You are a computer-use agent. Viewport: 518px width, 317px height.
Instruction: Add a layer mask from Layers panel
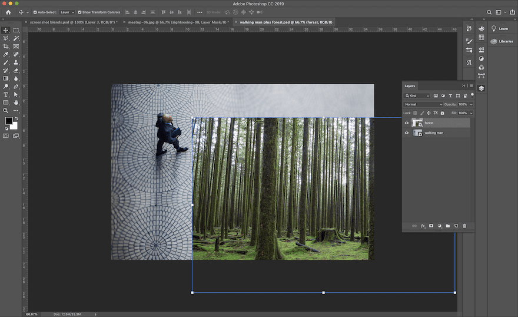click(x=431, y=226)
